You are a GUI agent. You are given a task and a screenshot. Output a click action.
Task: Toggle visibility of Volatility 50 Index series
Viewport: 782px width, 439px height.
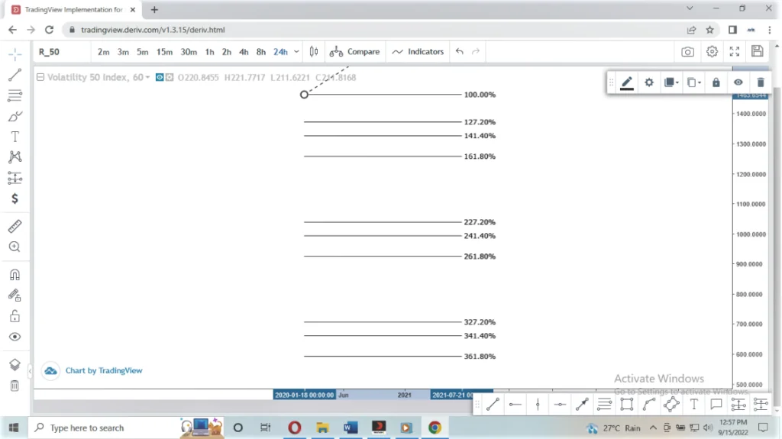coord(160,77)
